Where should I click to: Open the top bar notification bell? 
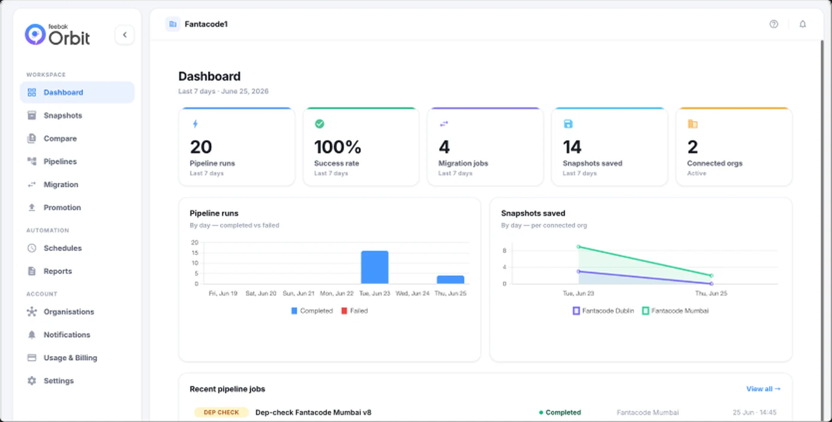[x=803, y=24]
